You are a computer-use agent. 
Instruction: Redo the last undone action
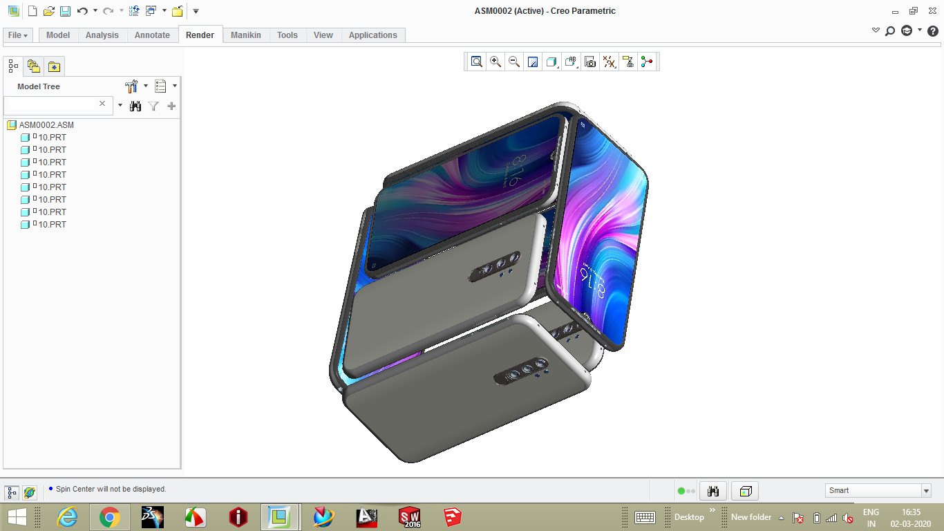[108, 11]
